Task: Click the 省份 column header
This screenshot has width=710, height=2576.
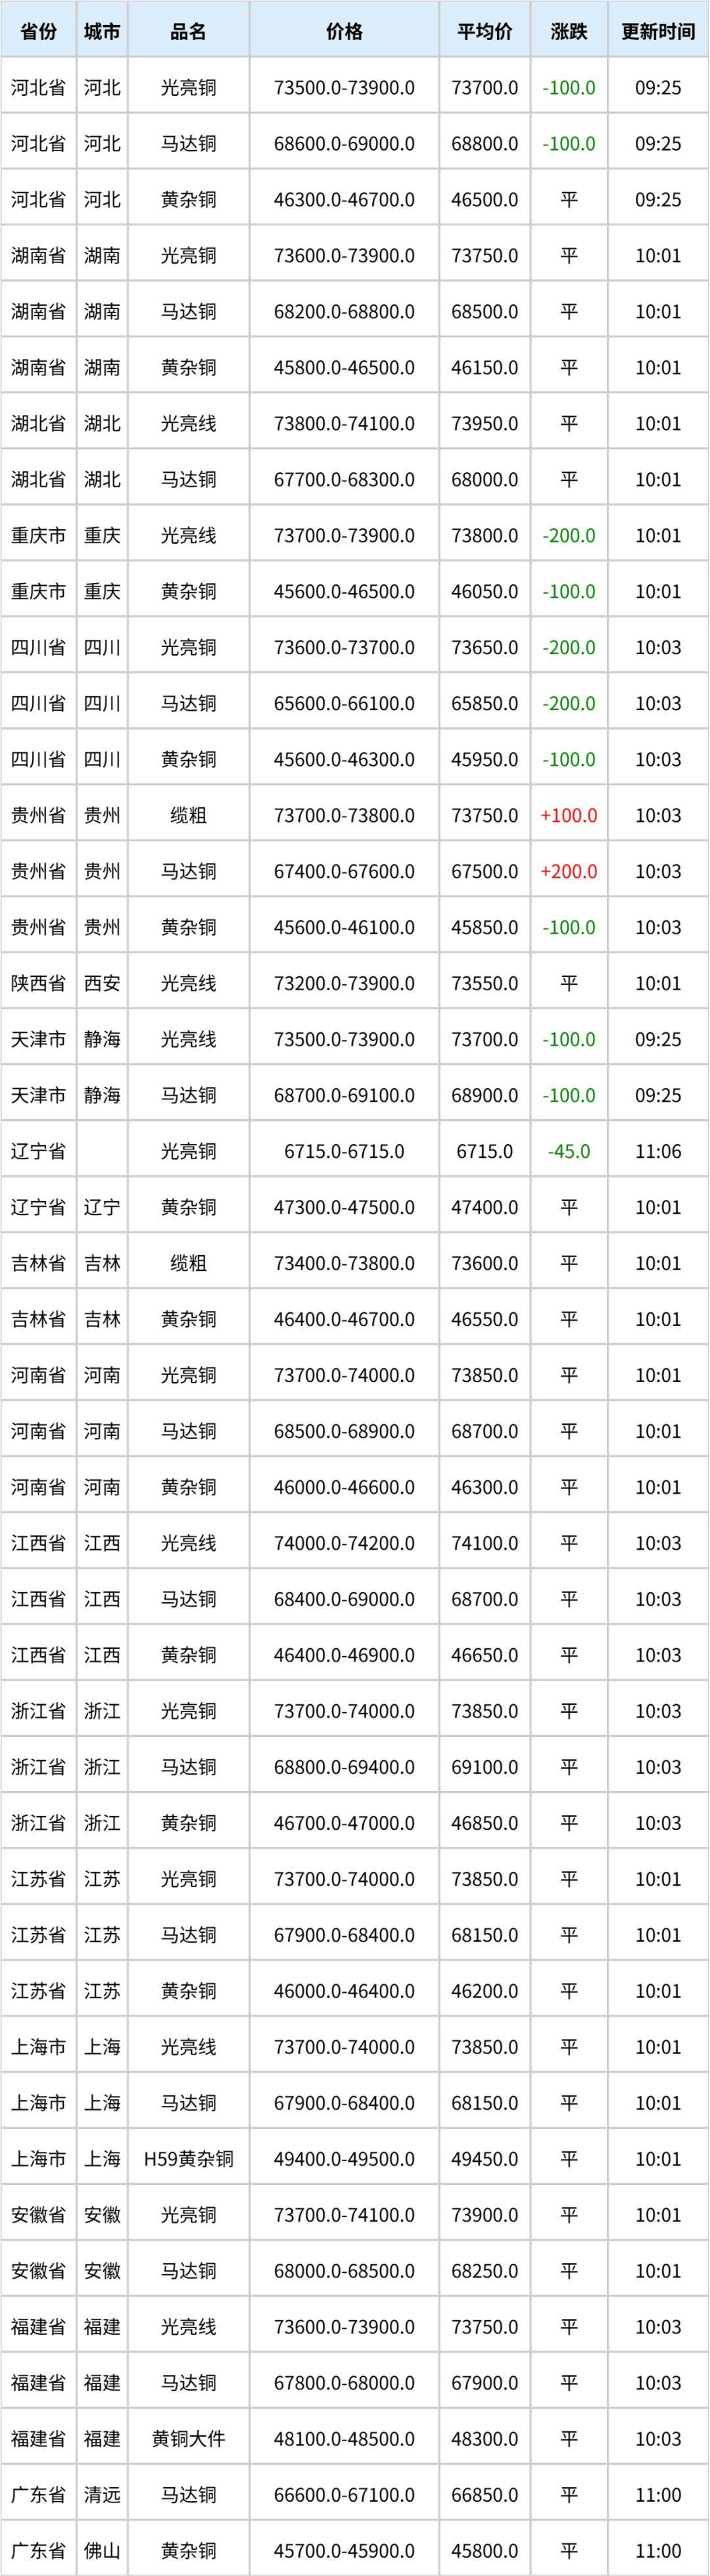Action: [38, 31]
